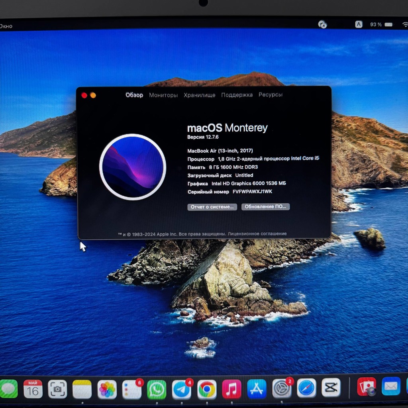
Task: Click the memory value 8 ГБ 1600 MHz DDR3
Action: (233, 167)
